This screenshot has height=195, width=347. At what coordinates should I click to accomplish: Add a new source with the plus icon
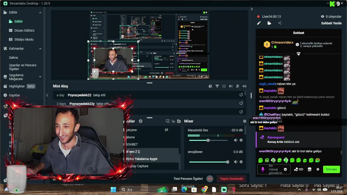tap(140, 121)
